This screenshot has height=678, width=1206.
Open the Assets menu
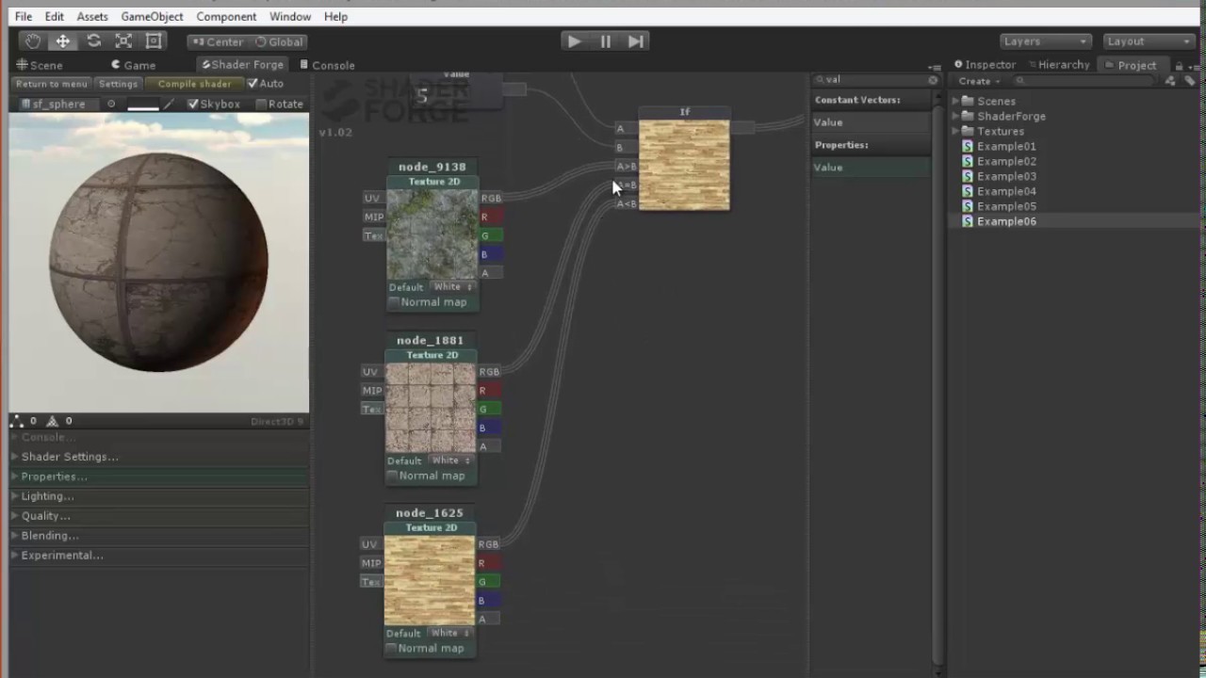[x=91, y=16]
